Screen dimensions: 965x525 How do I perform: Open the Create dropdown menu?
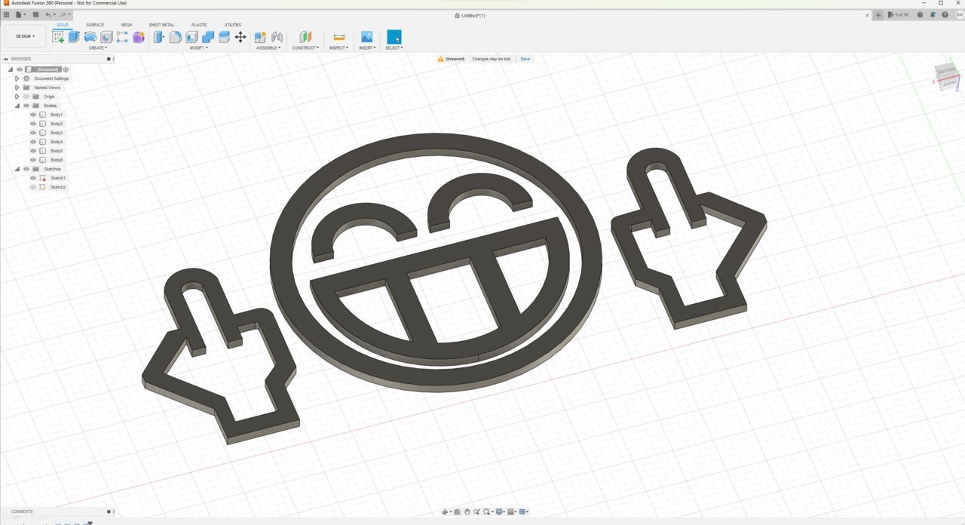click(x=98, y=48)
